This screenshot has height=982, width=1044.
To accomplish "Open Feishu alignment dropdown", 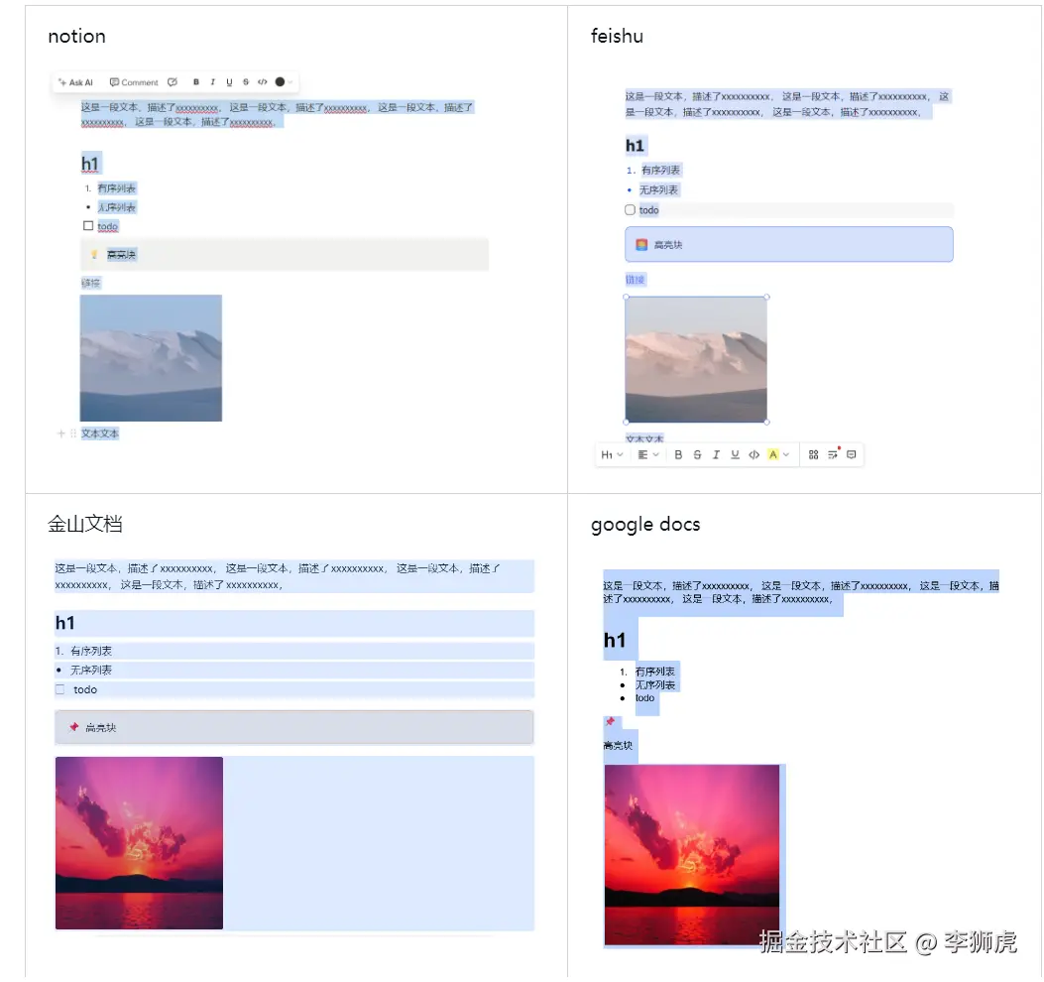I will [x=648, y=455].
